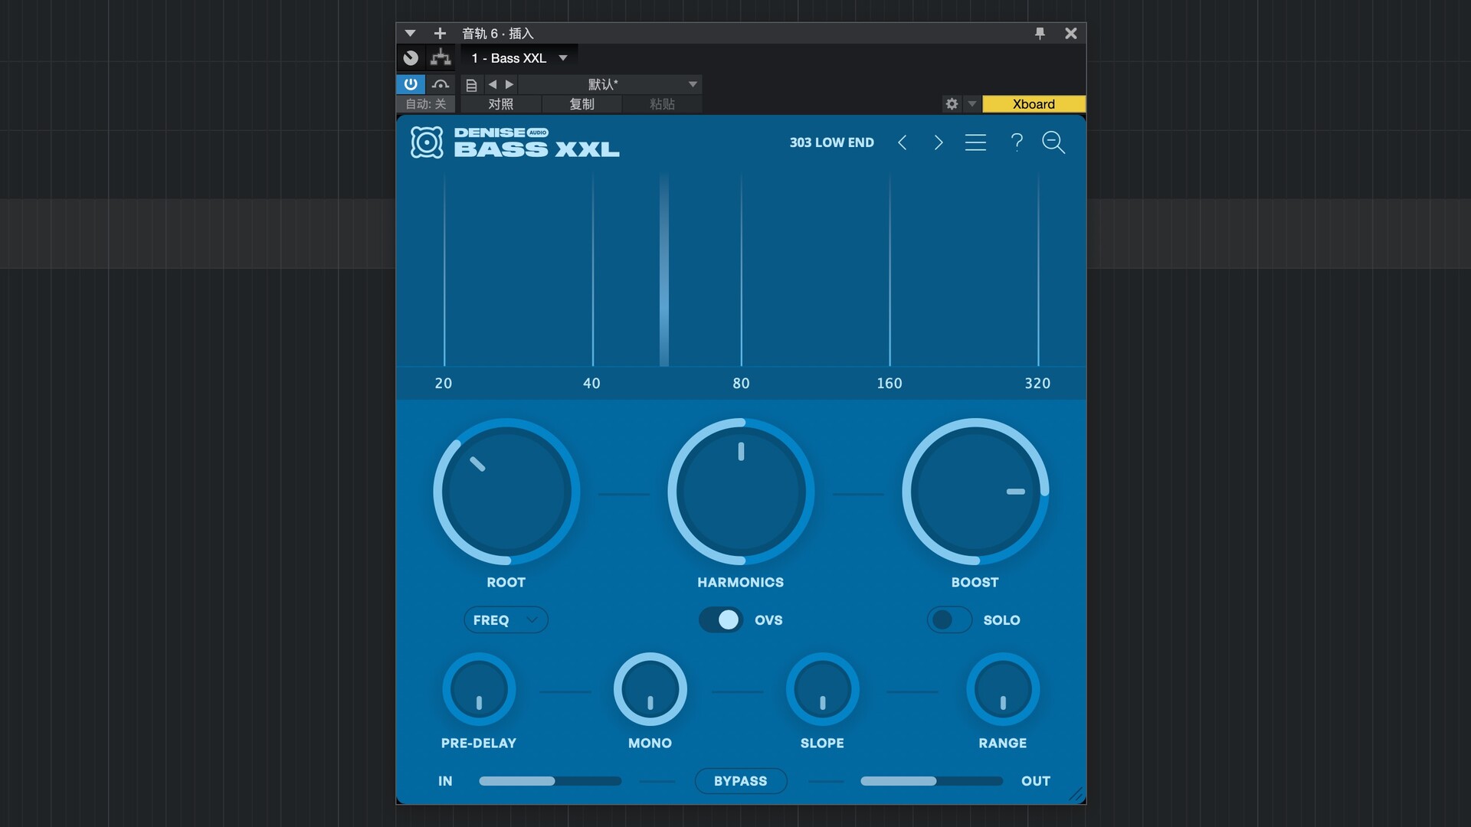
Task: Click the magnifier zoom icon
Action: pos(1053,142)
